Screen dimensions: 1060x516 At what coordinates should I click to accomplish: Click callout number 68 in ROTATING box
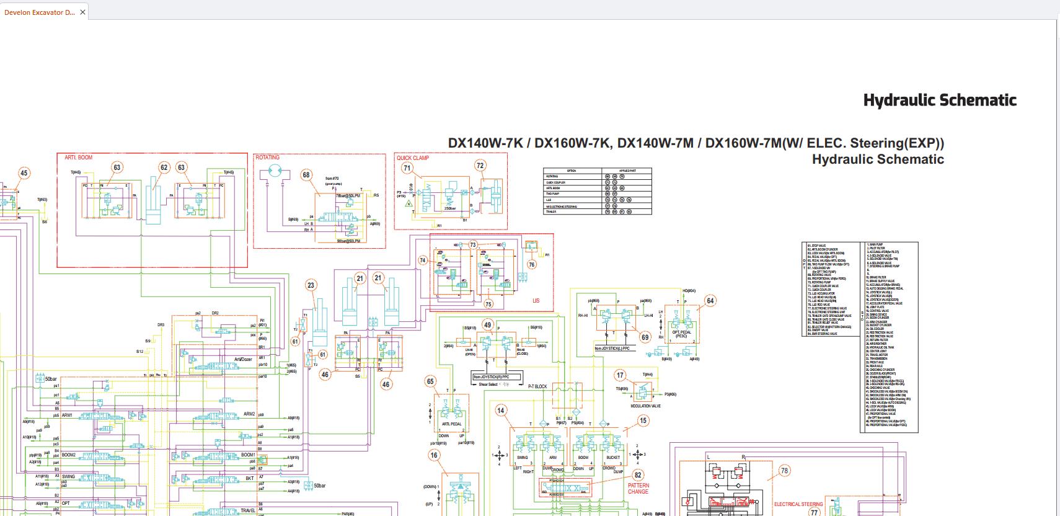[306, 175]
